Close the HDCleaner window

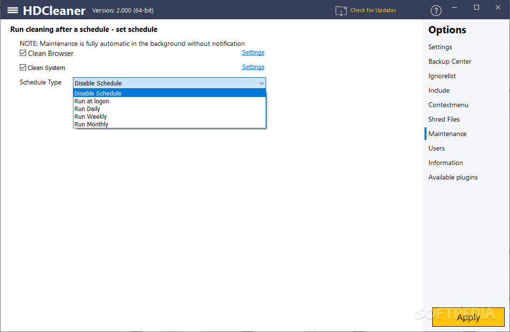pos(497,7)
